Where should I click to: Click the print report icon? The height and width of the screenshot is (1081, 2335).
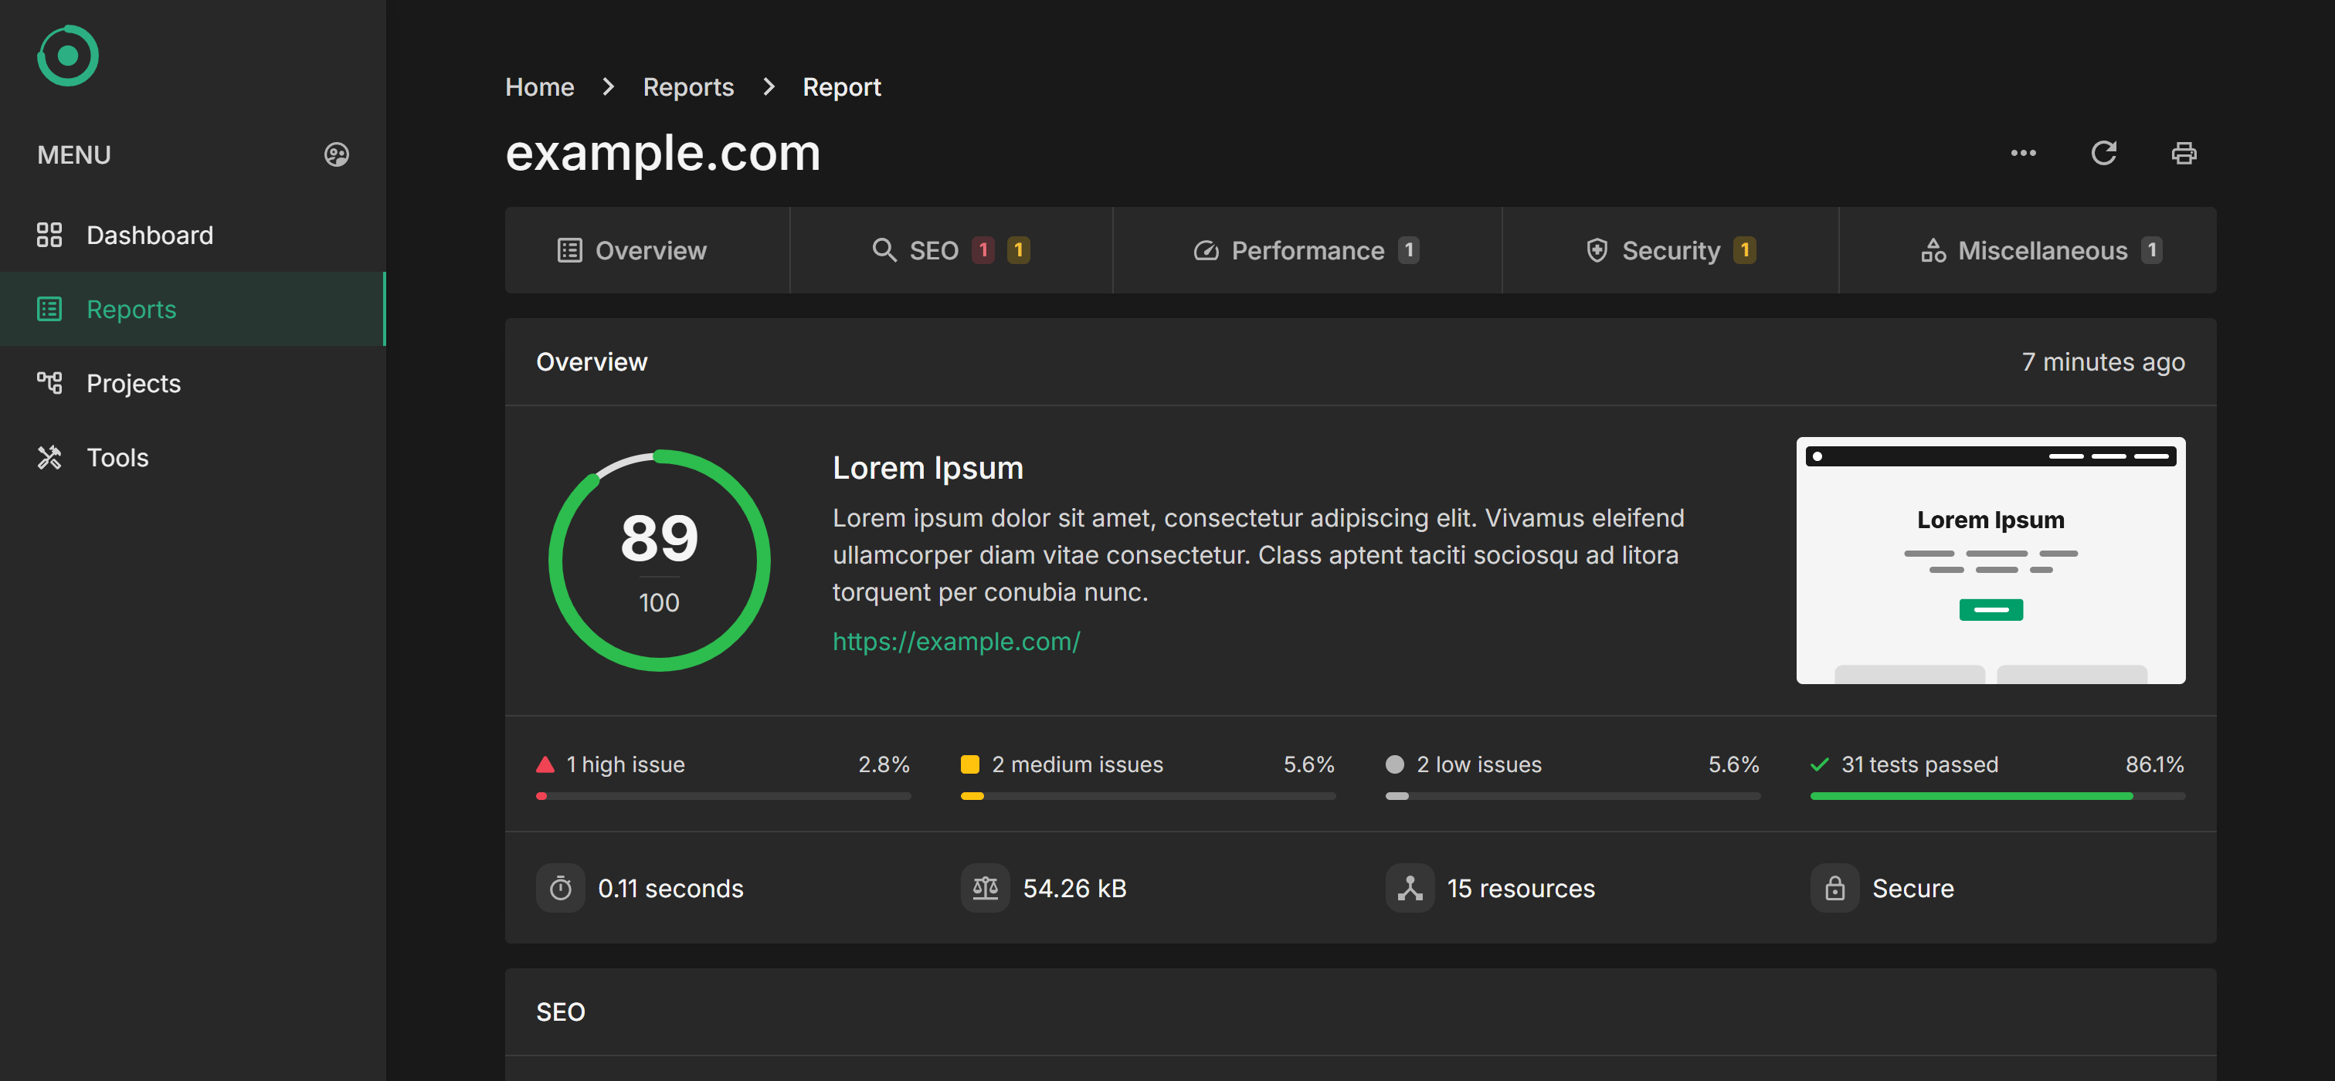coord(2184,152)
